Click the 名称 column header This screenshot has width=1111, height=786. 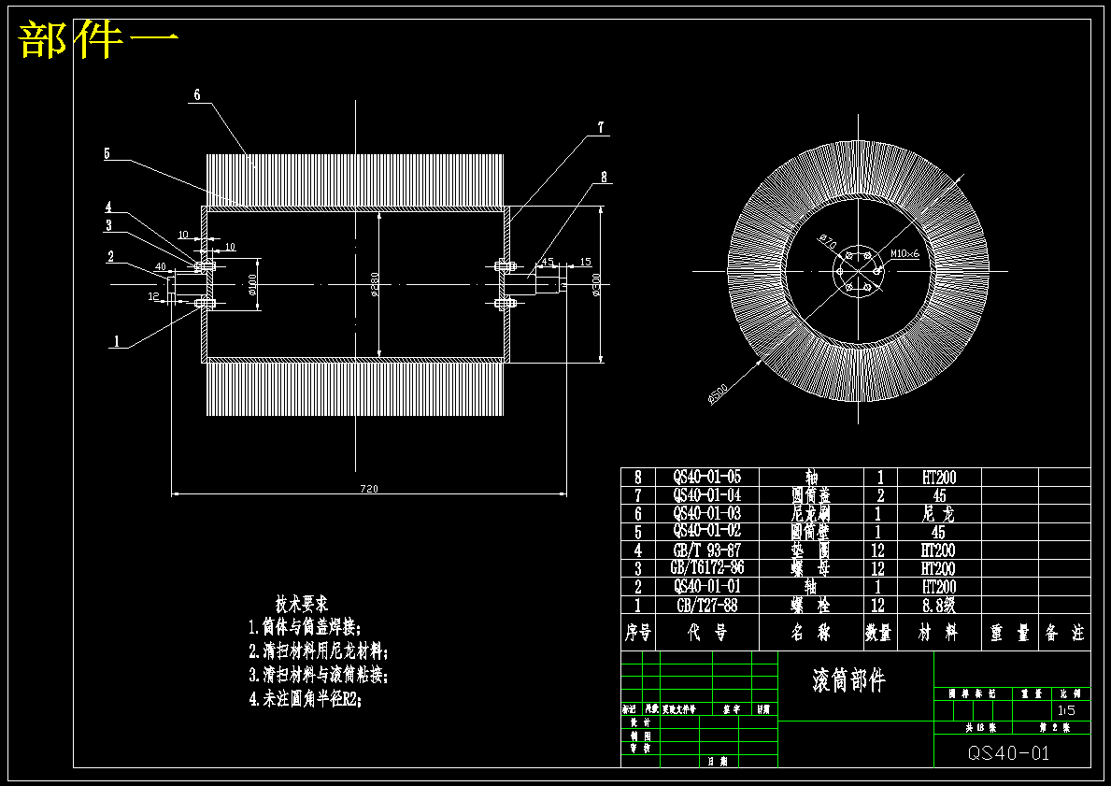point(810,632)
